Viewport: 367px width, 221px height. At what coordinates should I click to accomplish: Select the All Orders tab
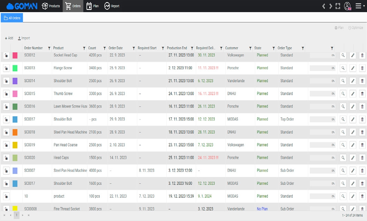(12, 18)
